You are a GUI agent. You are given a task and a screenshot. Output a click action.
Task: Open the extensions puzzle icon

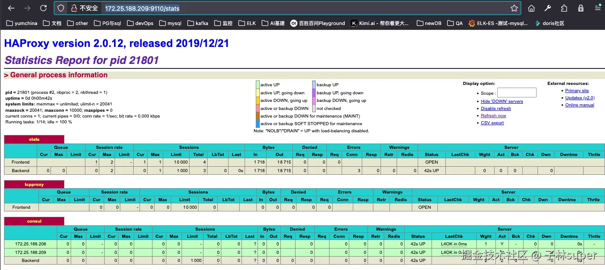564,8
